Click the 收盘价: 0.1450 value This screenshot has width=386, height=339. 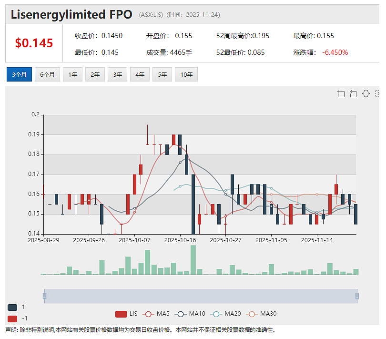99,36
